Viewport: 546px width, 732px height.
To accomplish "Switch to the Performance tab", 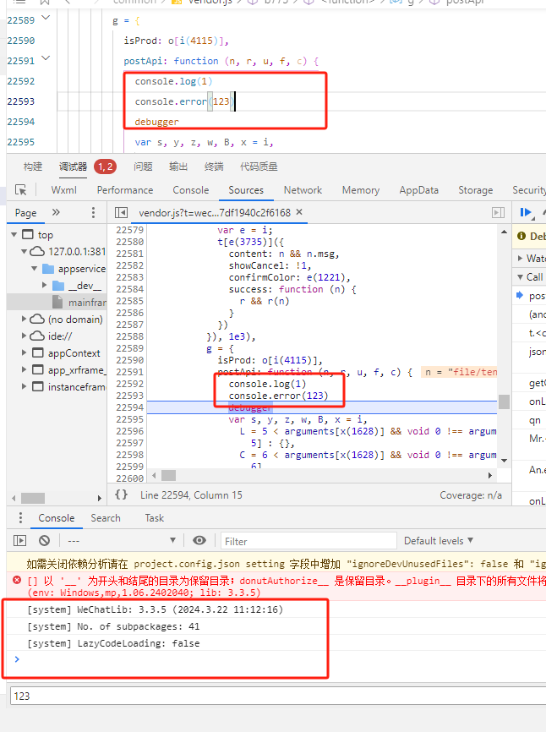I will [125, 190].
